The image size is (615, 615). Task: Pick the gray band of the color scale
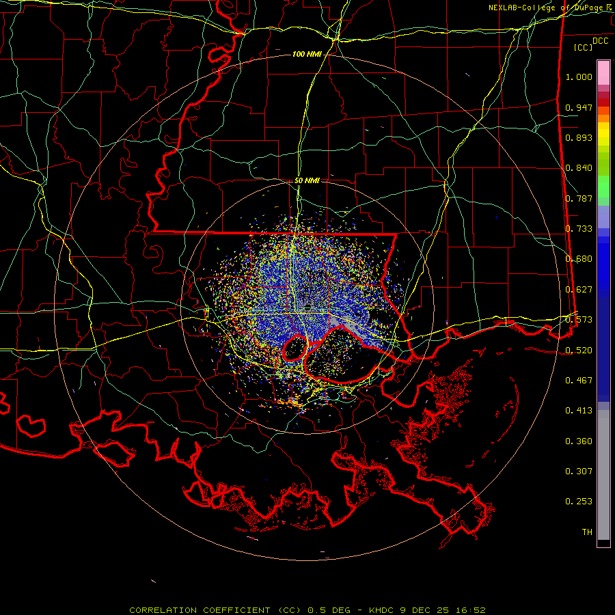coord(603,475)
